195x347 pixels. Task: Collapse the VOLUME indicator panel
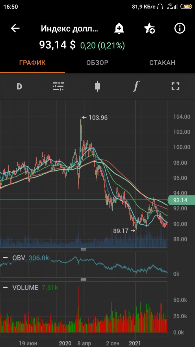5,287
